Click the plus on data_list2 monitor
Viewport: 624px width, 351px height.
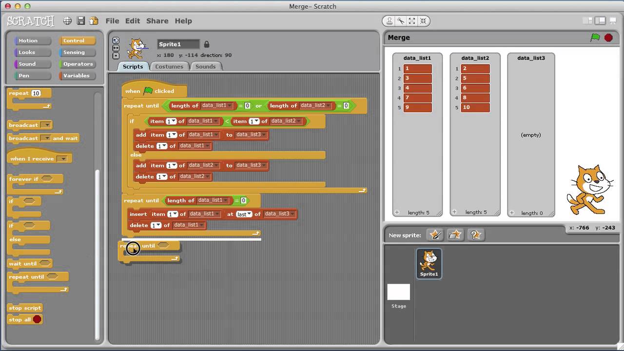click(454, 212)
